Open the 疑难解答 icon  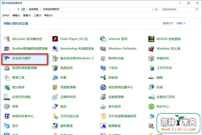point(103,126)
